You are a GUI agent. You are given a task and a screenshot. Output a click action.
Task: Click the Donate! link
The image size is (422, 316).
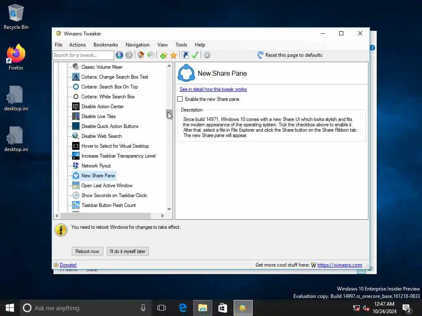click(68, 265)
